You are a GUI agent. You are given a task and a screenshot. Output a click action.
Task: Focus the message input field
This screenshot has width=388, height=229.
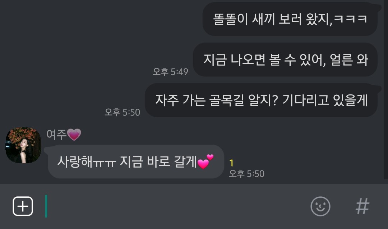point(173,206)
